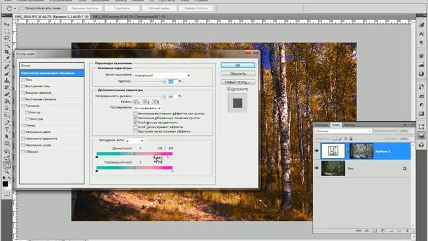Viewport: 428px width, 241px height.
Task: Click the link layers icon at panel bottom
Action: pyautogui.click(x=358, y=230)
